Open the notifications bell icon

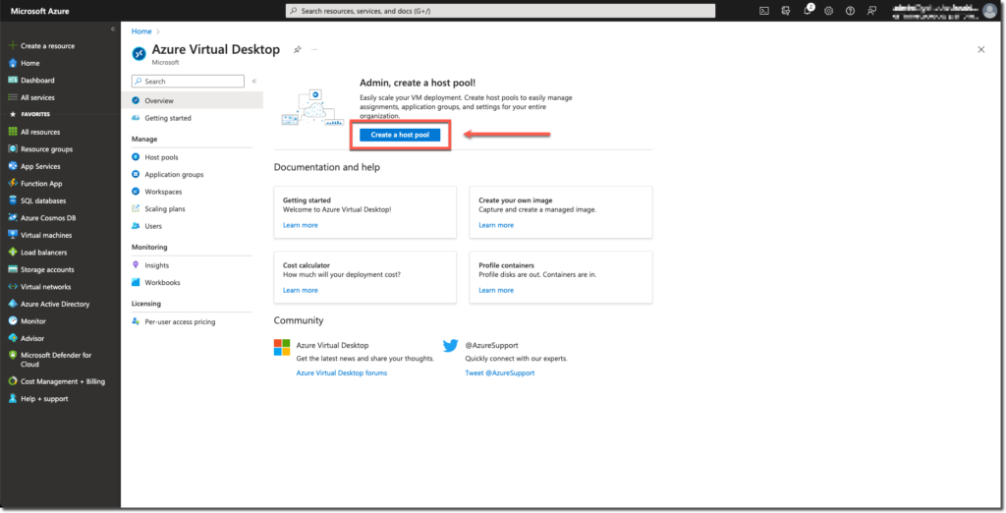click(x=808, y=11)
